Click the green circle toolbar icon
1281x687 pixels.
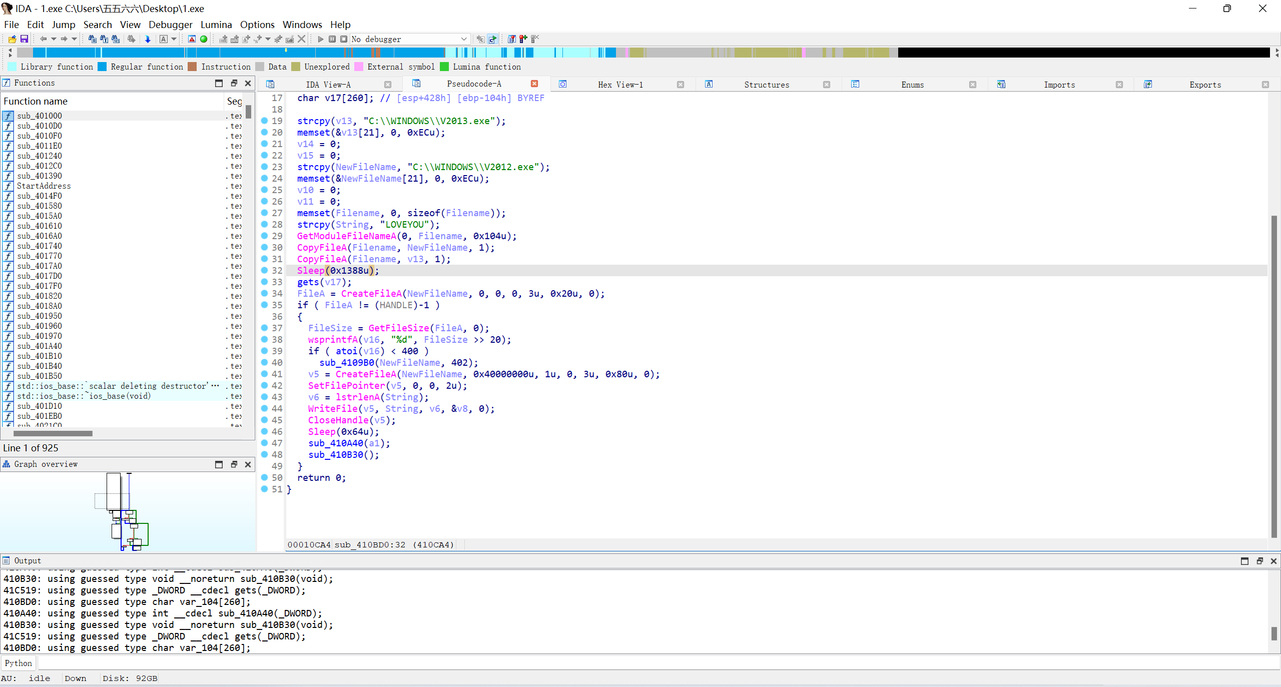click(x=204, y=39)
